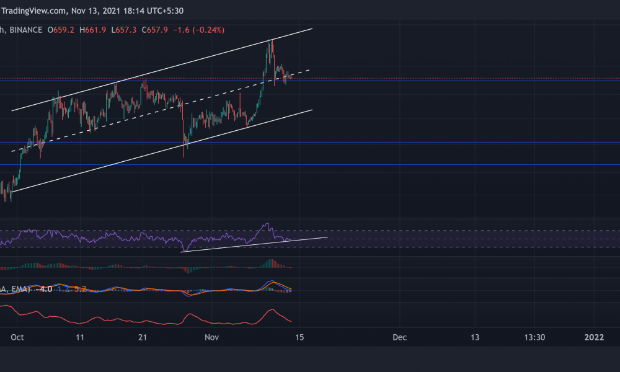620x372 pixels.
Task: Click the orange signal value 5.2
Action: (x=80, y=289)
